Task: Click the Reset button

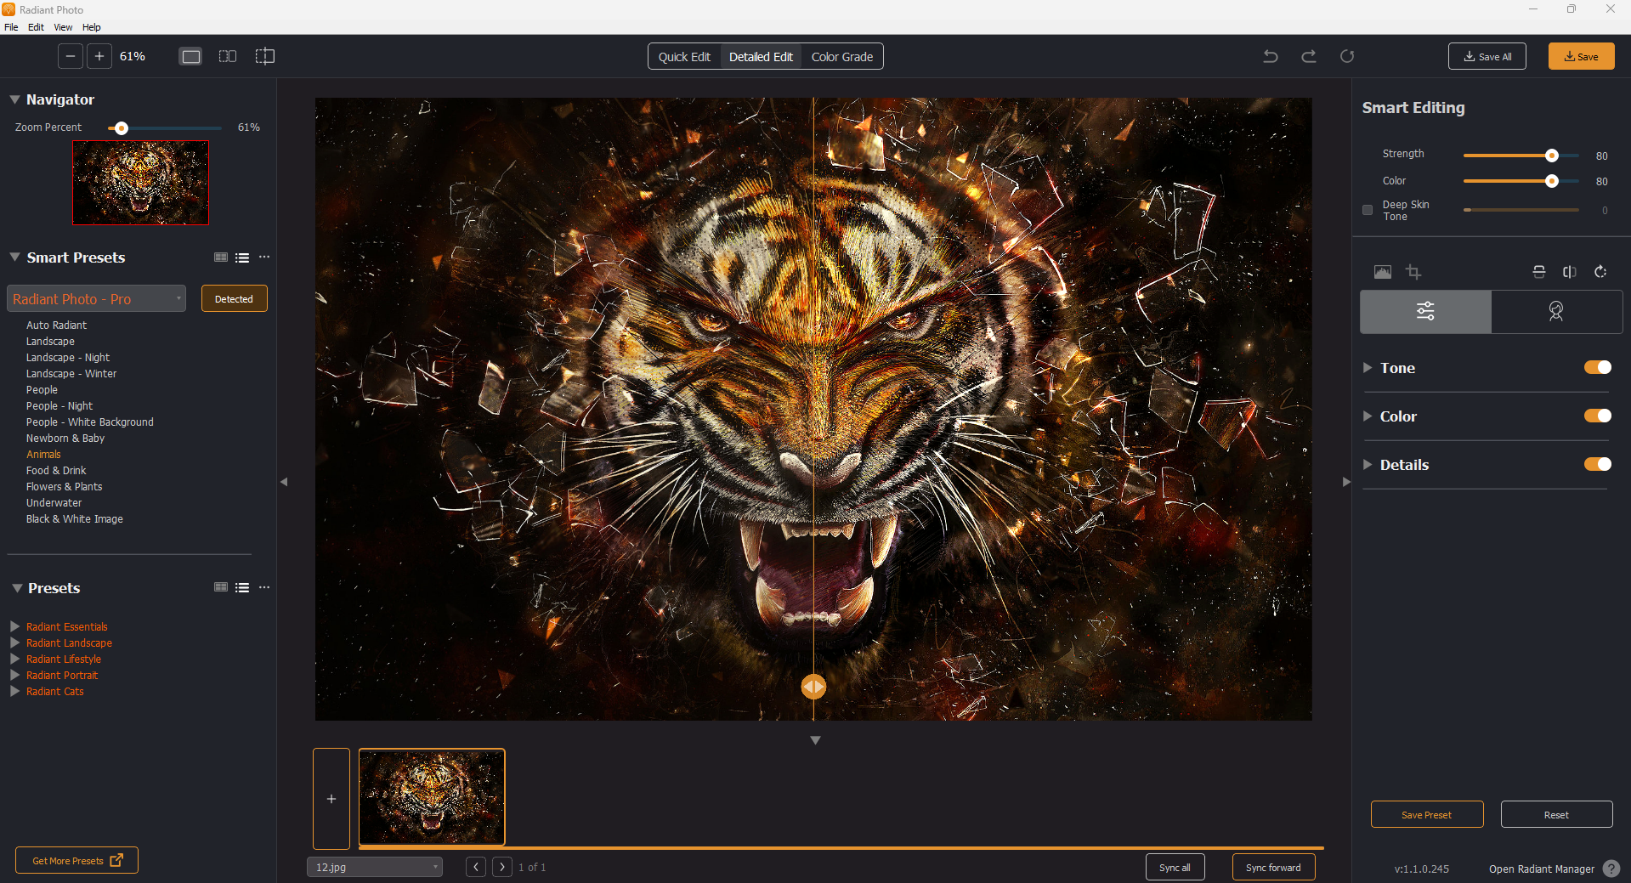Action: coord(1557,814)
